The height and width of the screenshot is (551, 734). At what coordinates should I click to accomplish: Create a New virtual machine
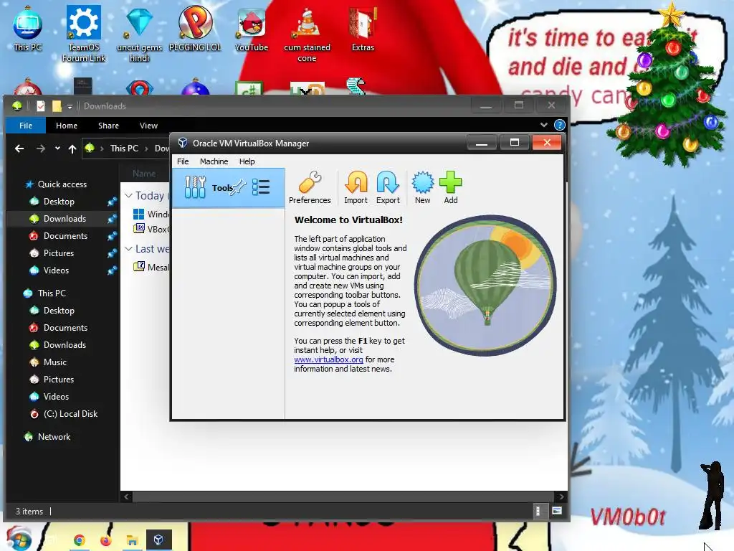422,187
